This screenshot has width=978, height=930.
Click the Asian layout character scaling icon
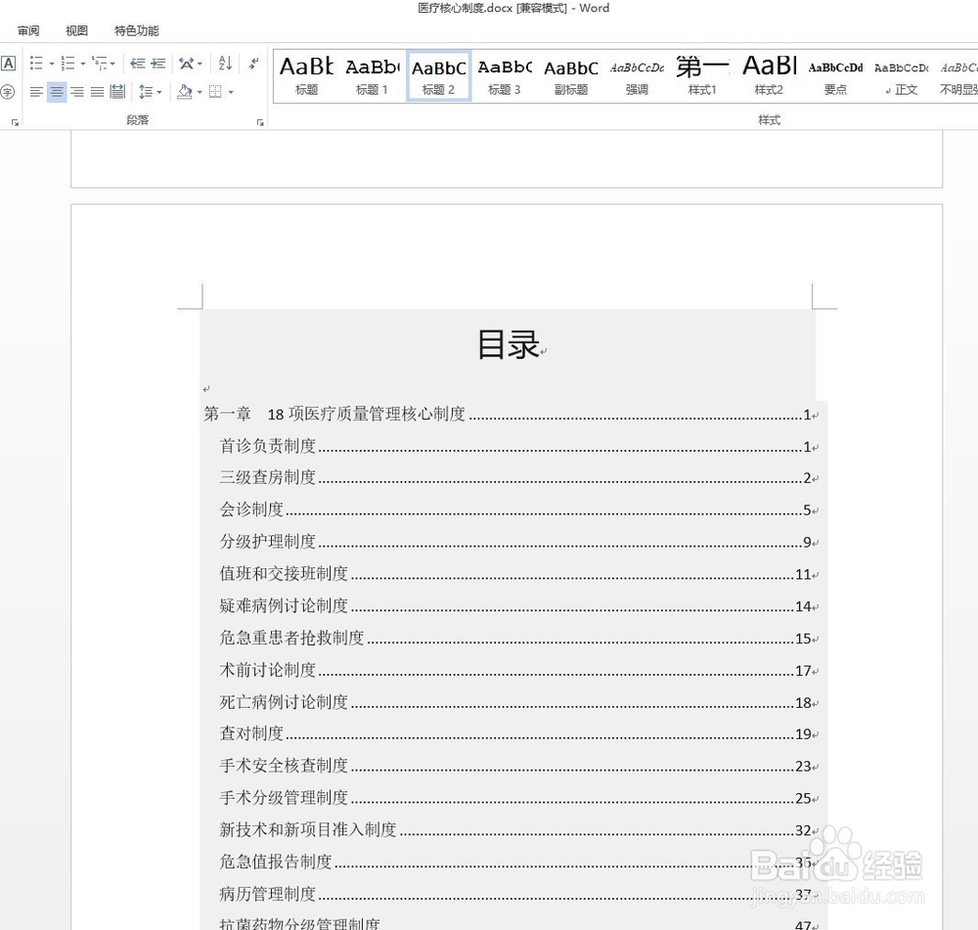click(187, 63)
